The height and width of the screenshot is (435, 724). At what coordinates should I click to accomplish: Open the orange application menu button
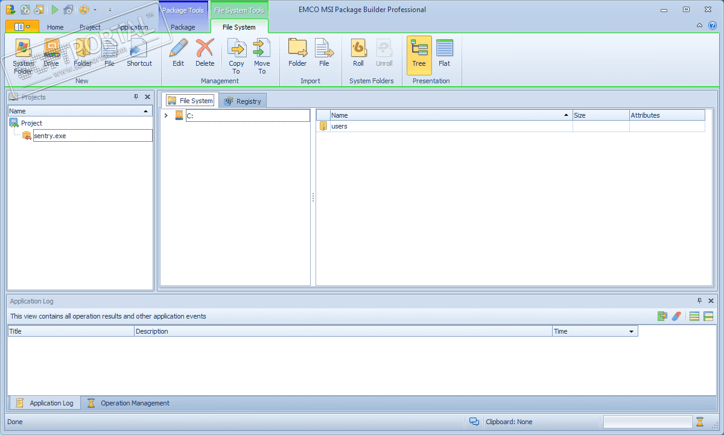[x=22, y=27]
